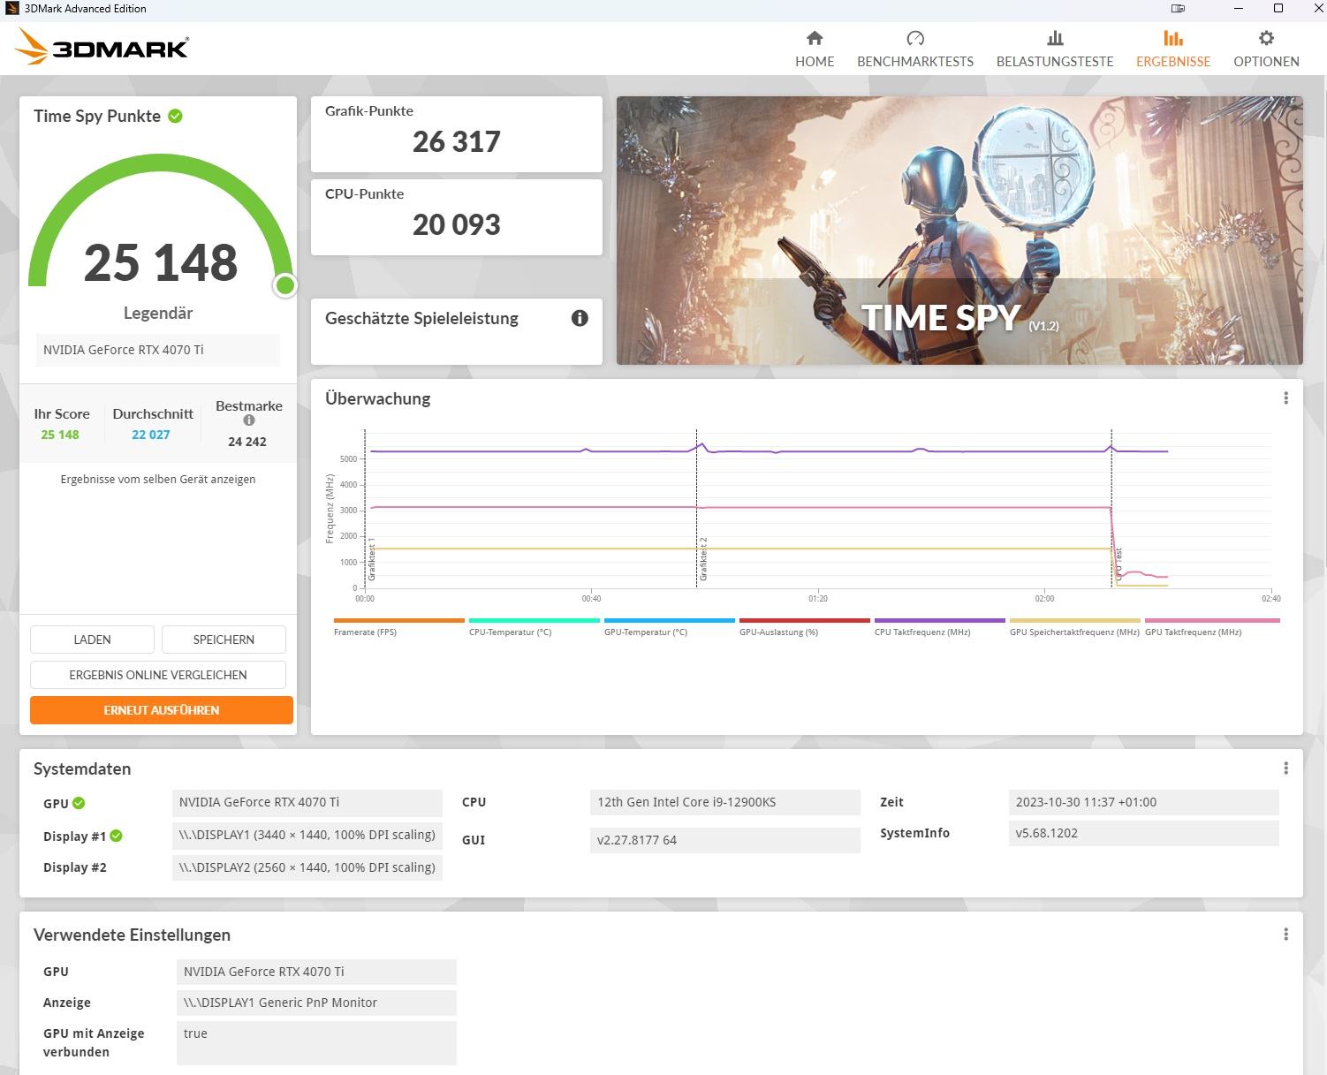Click the benchmark gauge icon
This screenshot has height=1075, width=1327.
coord(915,38)
